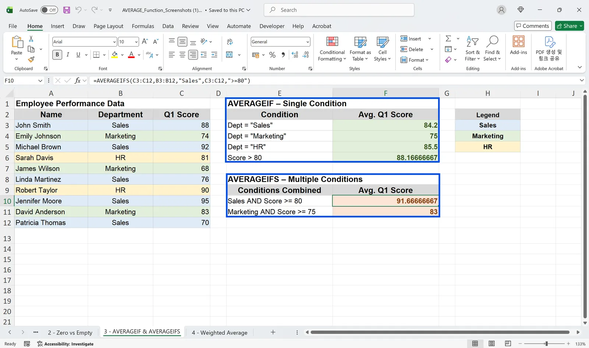Decrease font size with smaller A icon
Screen dimensions: 589x348
tap(156, 42)
